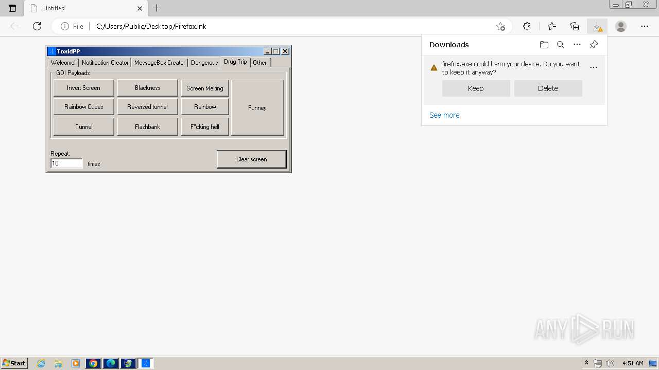Image resolution: width=659 pixels, height=370 pixels.
Task: Keep the firefox.exe download
Action: [476, 88]
